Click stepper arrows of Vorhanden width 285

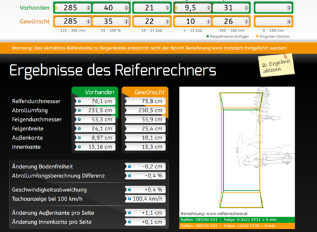tap(88, 8)
